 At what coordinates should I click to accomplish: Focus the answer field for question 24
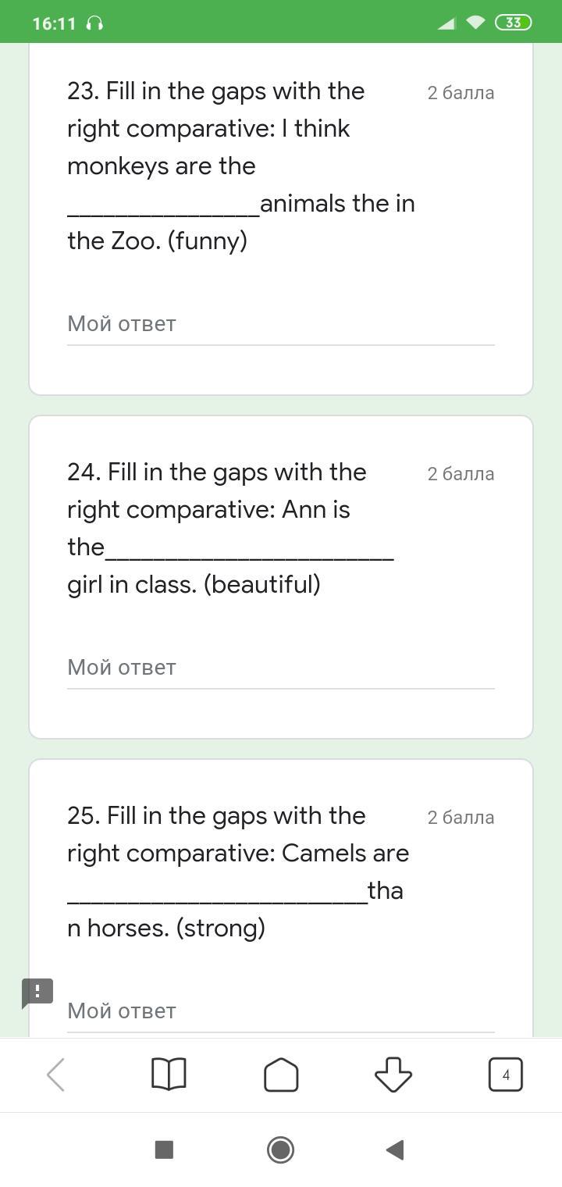point(280,668)
